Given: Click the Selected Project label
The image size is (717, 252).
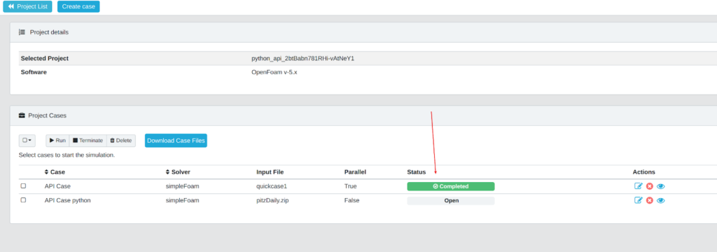Looking at the screenshot, I should click(x=45, y=59).
